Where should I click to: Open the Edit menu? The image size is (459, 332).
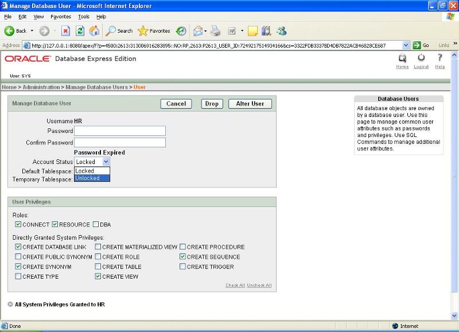(x=22, y=17)
